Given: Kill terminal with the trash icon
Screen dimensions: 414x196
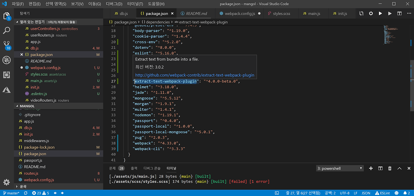Looking at the screenshot, I should [390, 168].
